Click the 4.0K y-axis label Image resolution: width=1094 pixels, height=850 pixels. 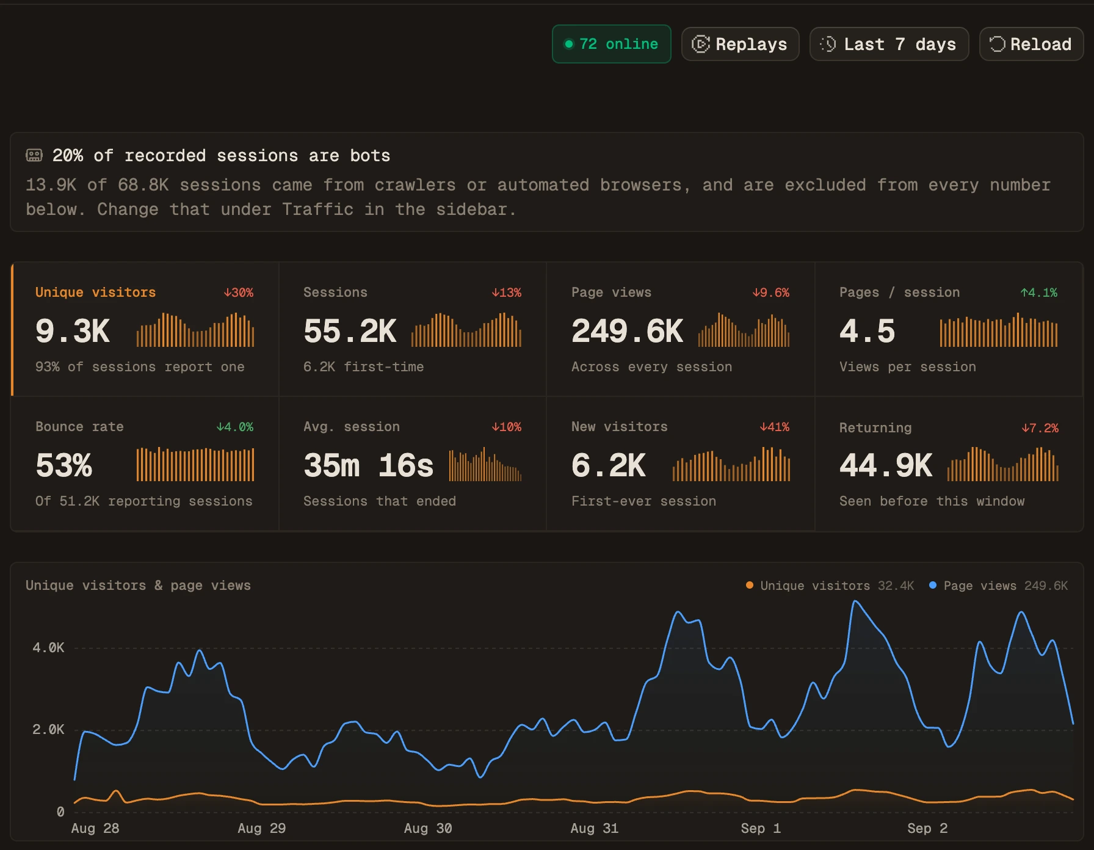pyautogui.click(x=48, y=648)
